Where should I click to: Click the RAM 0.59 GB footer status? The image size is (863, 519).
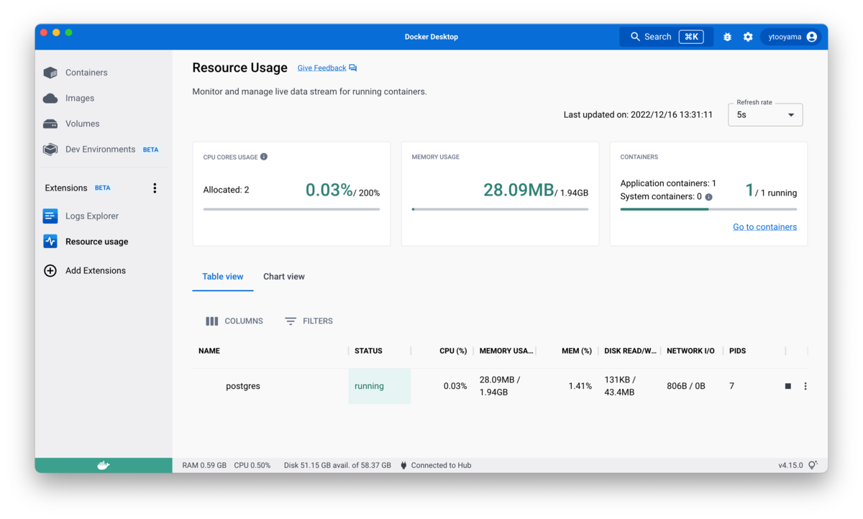pyautogui.click(x=204, y=466)
